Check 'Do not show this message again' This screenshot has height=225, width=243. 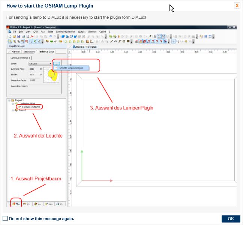(x=5, y=219)
